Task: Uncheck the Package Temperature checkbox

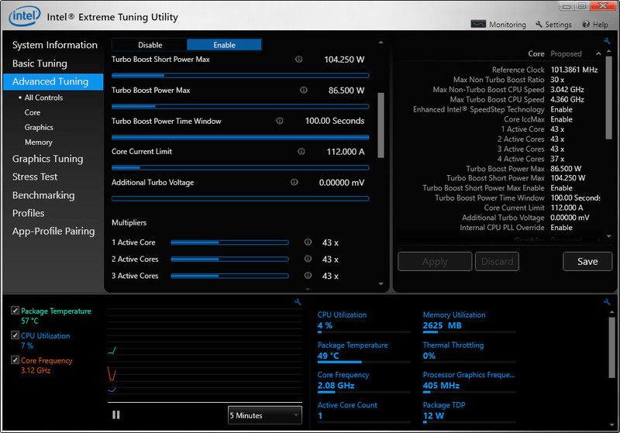Action: click(x=15, y=311)
